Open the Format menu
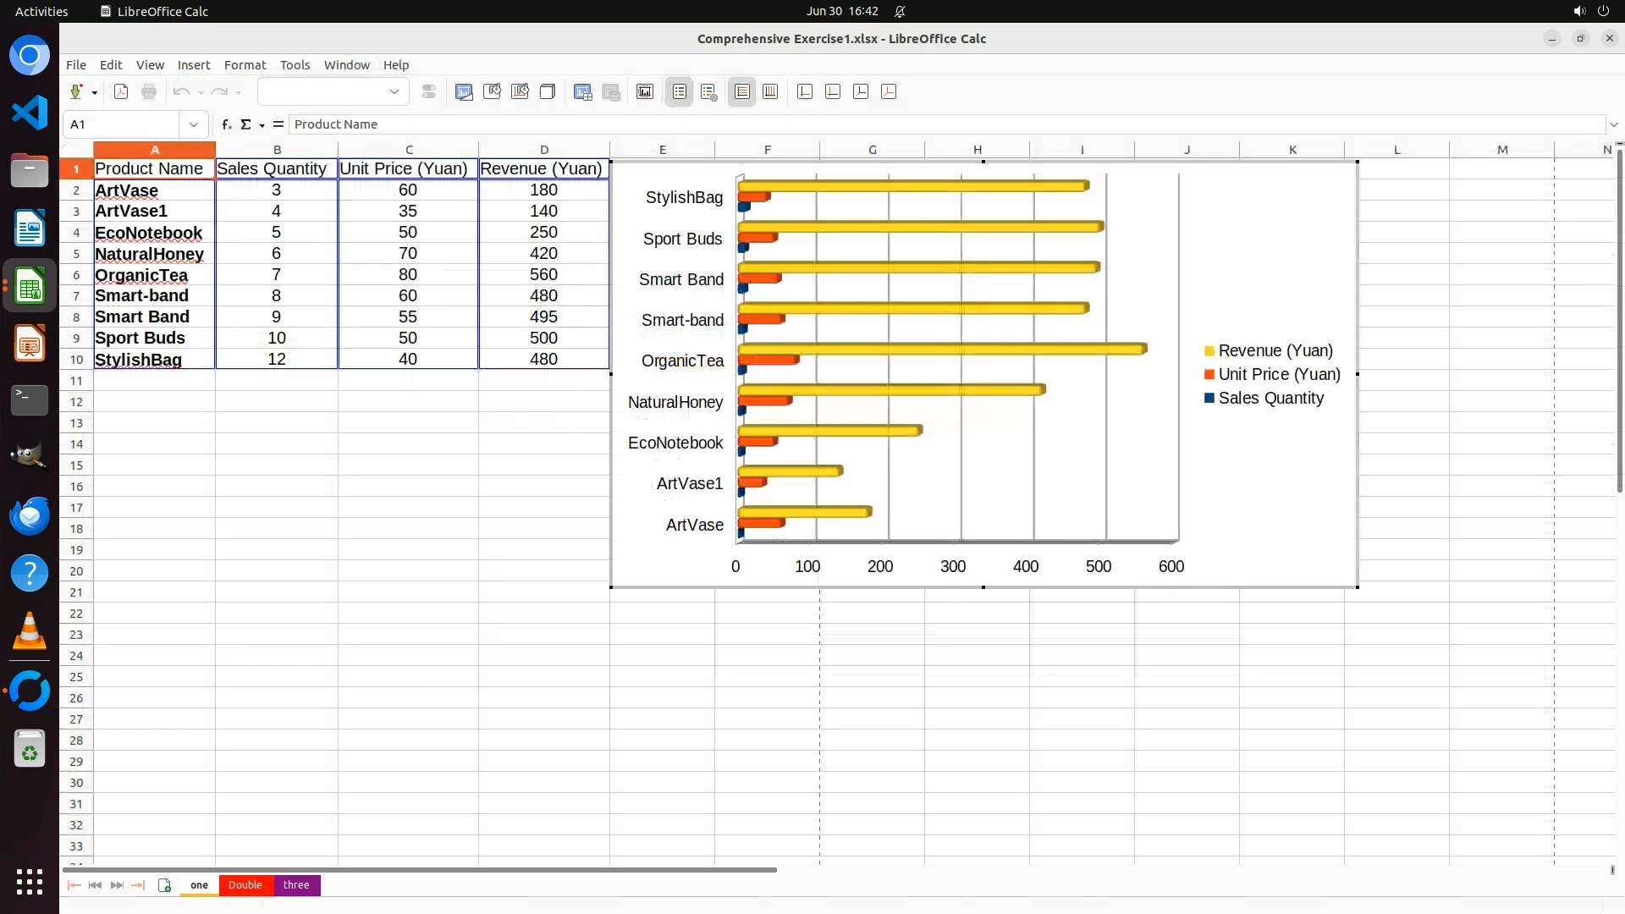The width and height of the screenshot is (1625, 914). tap(245, 64)
